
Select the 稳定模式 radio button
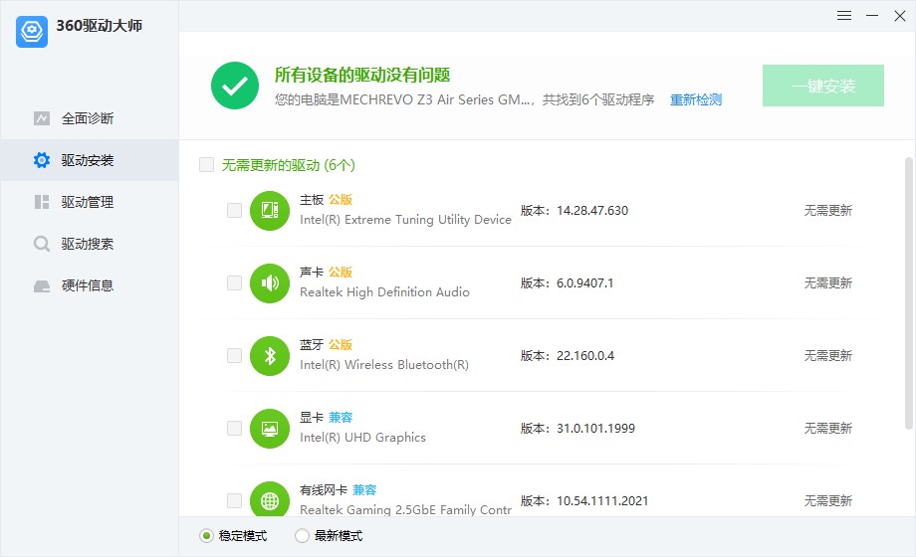[206, 535]
